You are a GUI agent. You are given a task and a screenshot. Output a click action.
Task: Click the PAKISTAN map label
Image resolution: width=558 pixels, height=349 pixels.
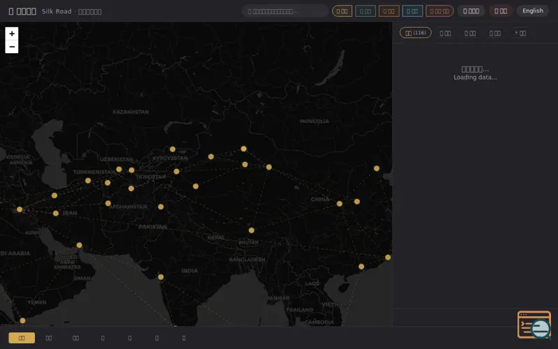[x=153, y=227]
